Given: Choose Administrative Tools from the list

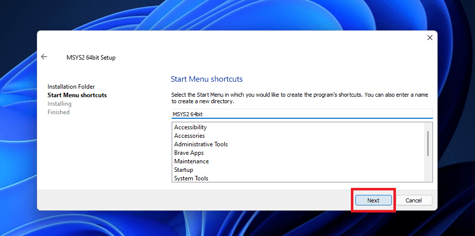Looking at the screenshot, I should (298, 144).
